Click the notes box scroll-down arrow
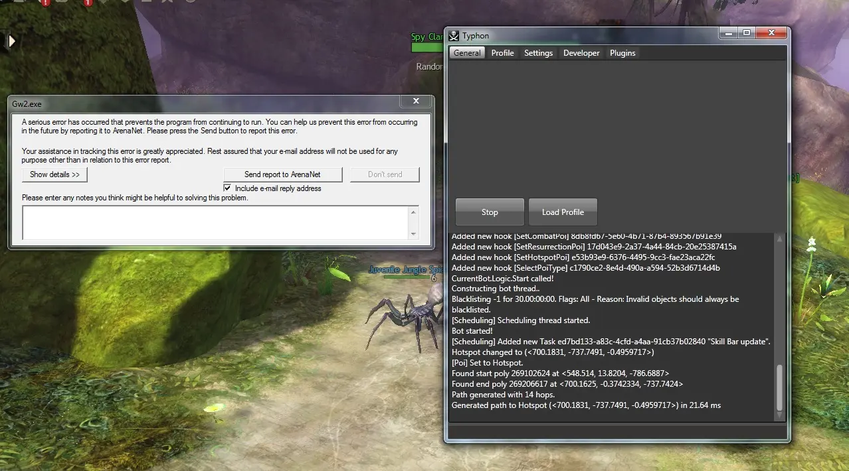 414,234
